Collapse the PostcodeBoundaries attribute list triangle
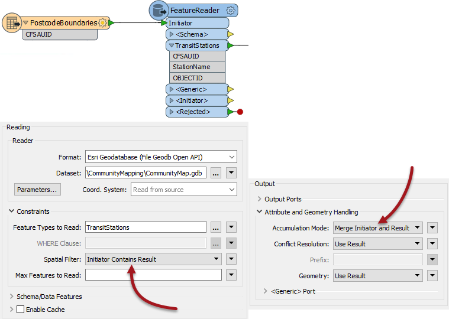 tap(26, 22)
